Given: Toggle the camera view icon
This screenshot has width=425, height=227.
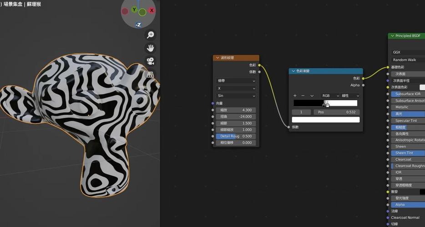Looking at the screenshot, I should pyautogui.click(x=150, y=61).
